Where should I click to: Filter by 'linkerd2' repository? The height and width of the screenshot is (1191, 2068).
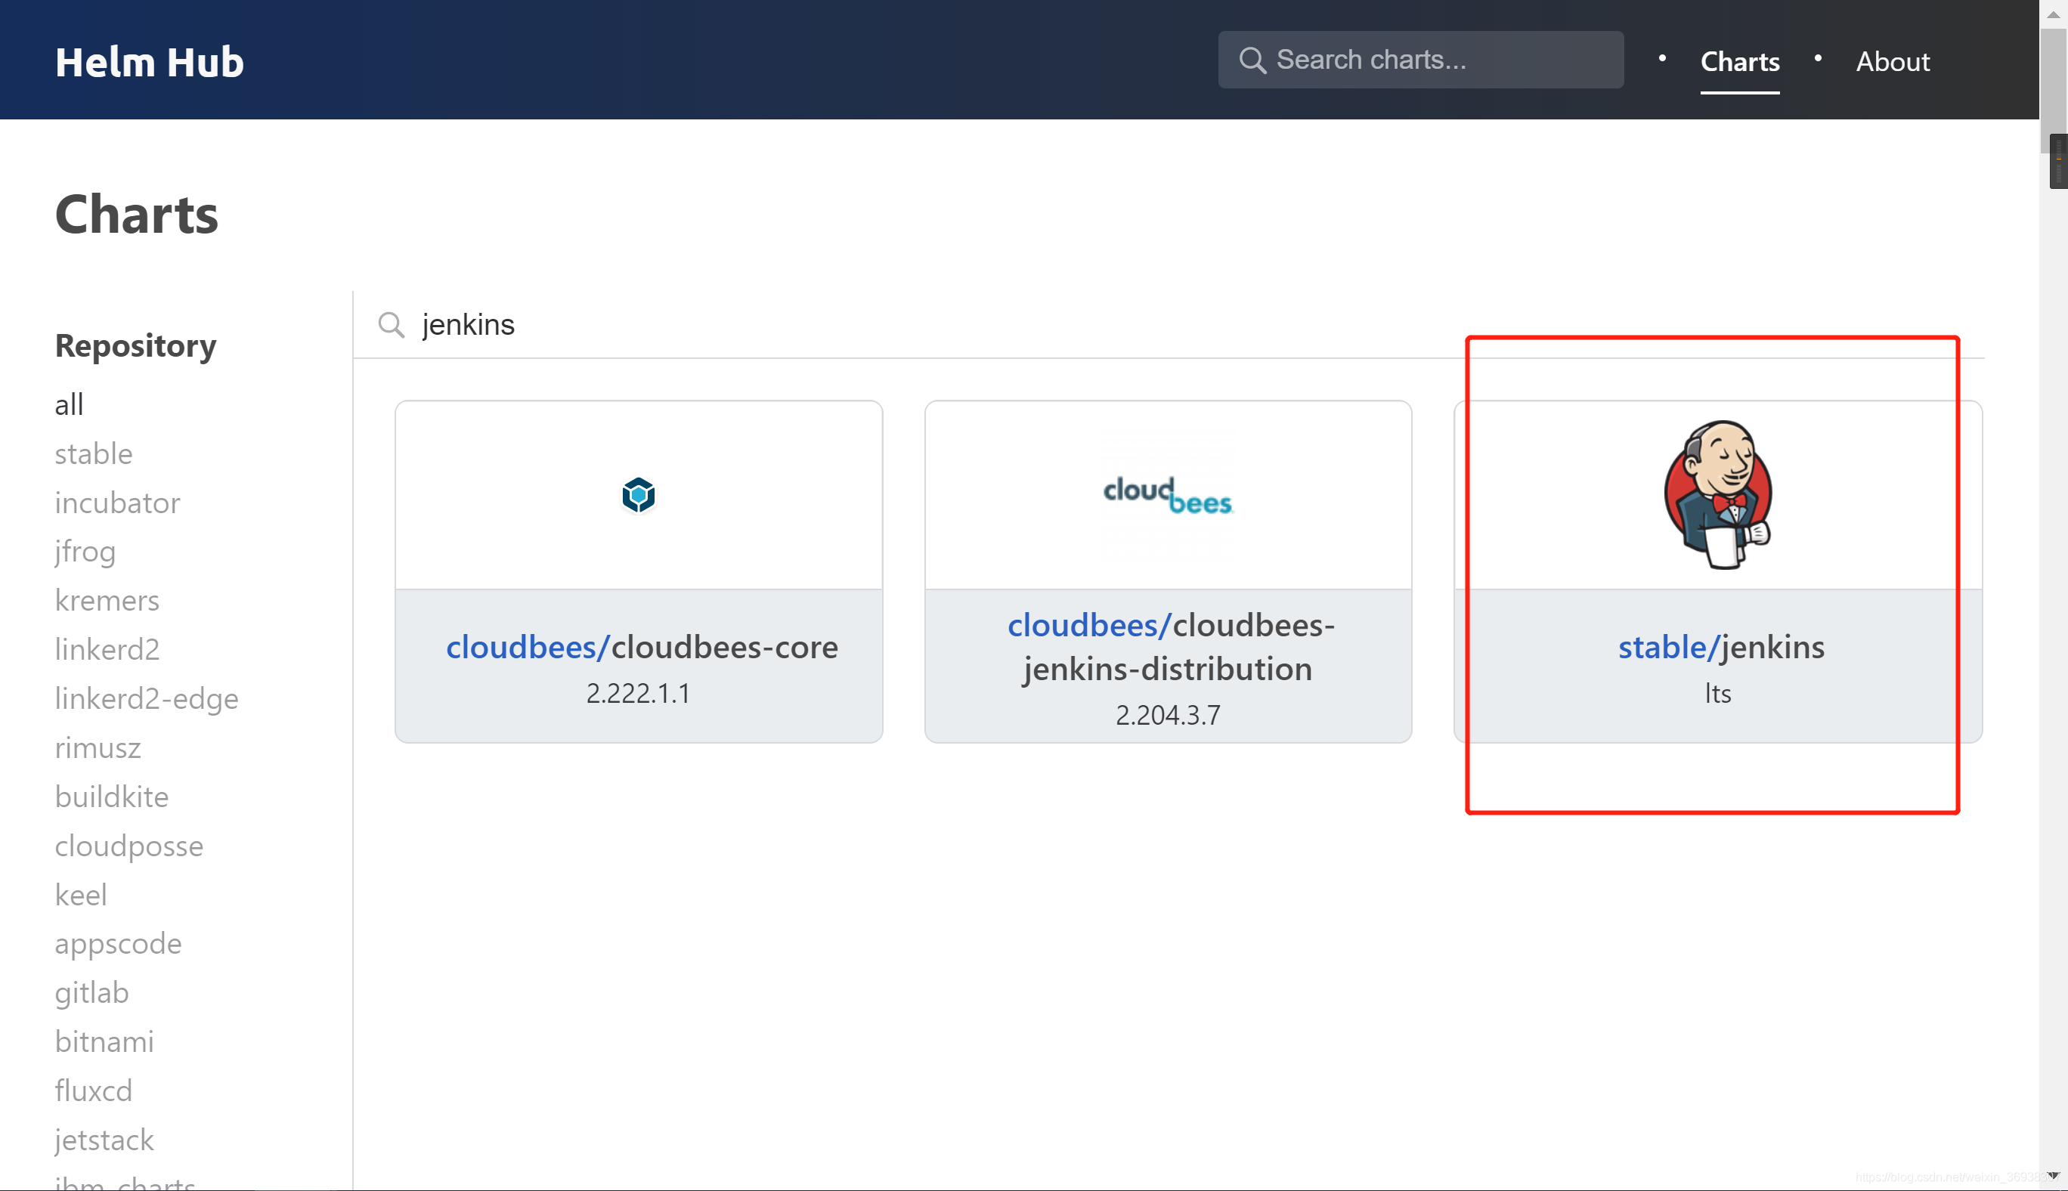107,649
